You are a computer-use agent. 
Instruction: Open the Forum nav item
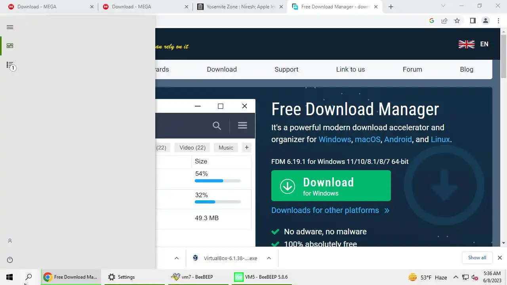(x=412, y=69)
